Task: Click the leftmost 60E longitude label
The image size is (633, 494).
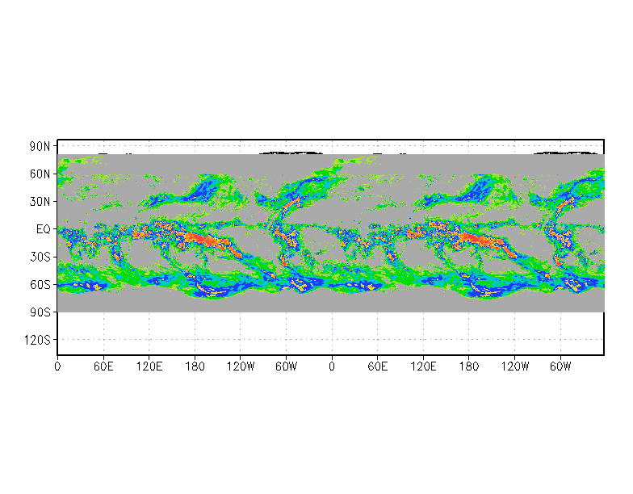Action: tap(103, 366)
